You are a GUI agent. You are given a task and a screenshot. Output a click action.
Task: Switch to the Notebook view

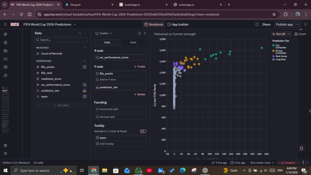pos(154,24)
